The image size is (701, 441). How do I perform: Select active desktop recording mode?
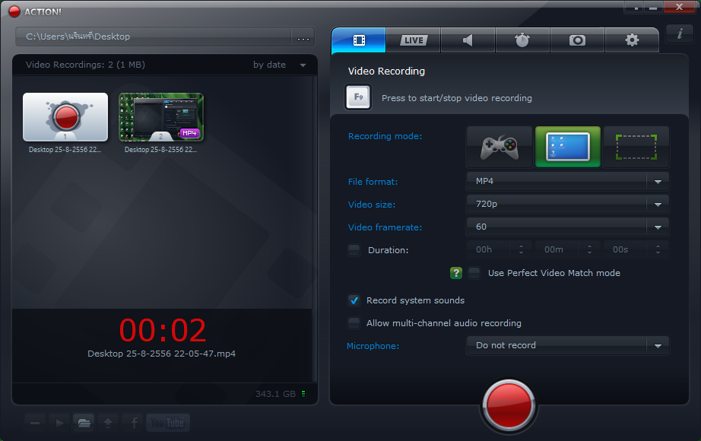click(x=568, y=148)
